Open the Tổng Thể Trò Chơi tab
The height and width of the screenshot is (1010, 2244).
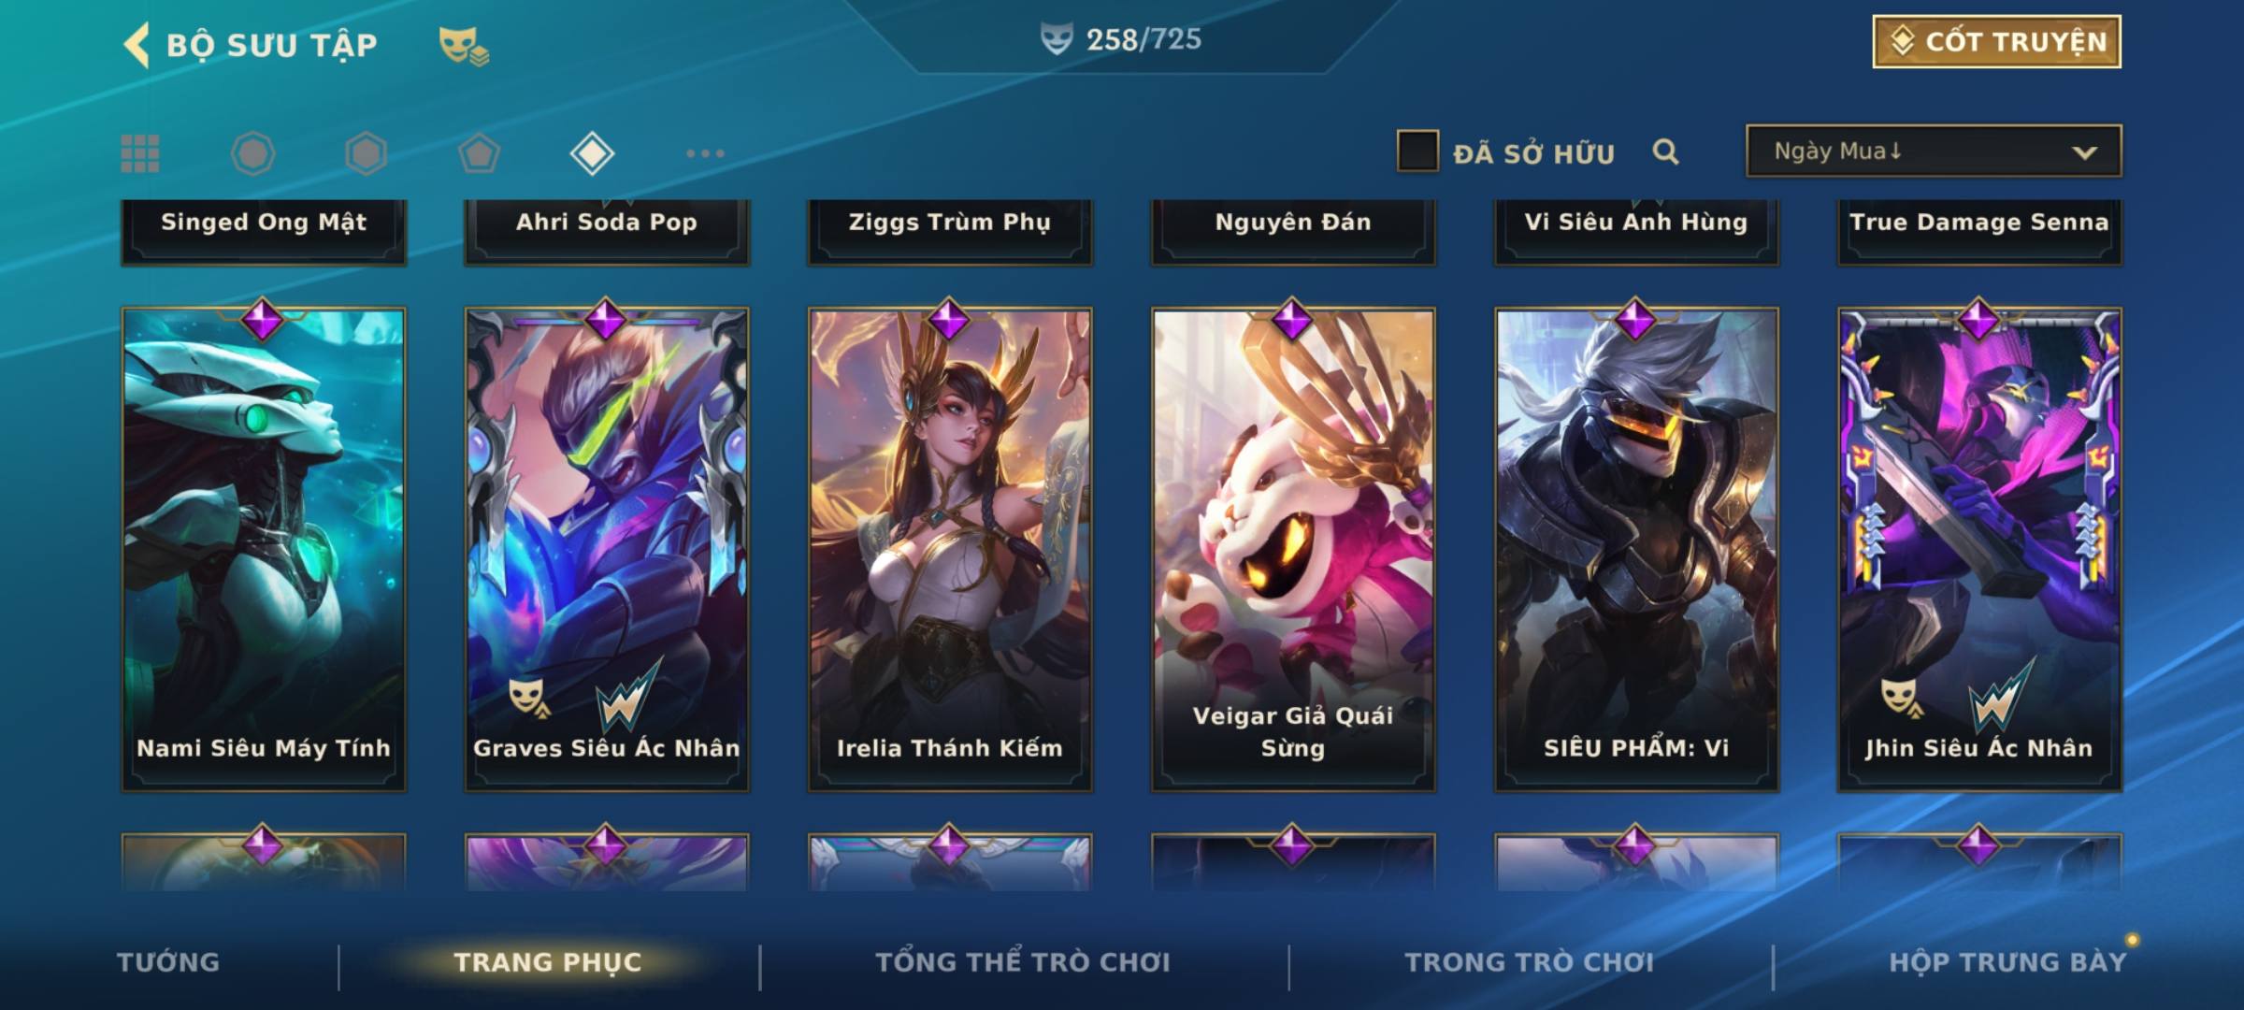coord(1023,962)
